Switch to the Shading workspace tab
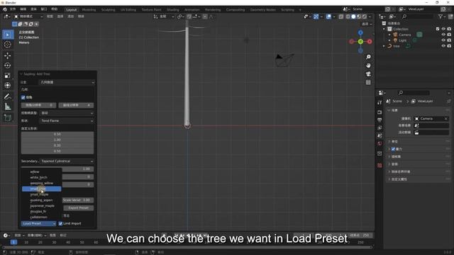 (172, 9)
